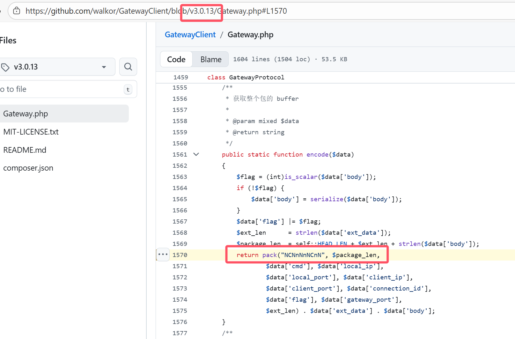Select the Code view tab
Image resolution: width=515 pixels, height=339 pixels.
point(176,59)
